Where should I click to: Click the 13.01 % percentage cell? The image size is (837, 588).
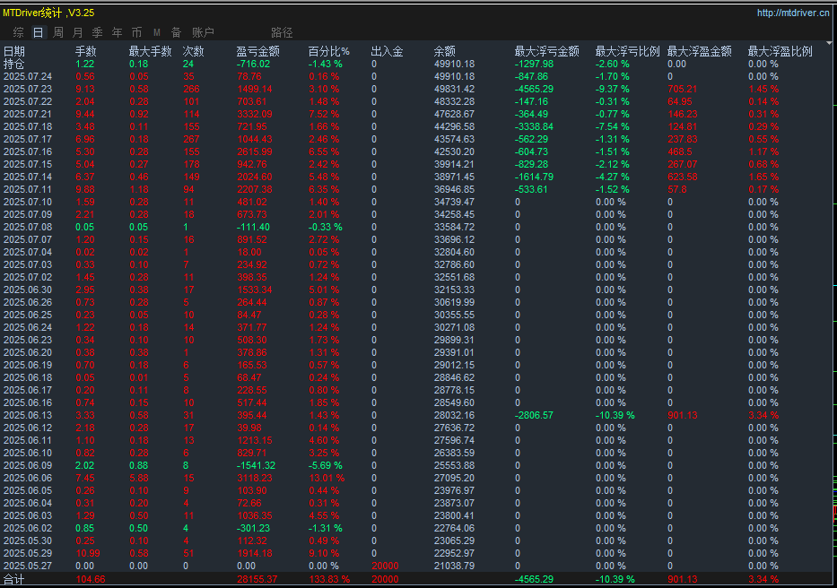tap(327, 478)
